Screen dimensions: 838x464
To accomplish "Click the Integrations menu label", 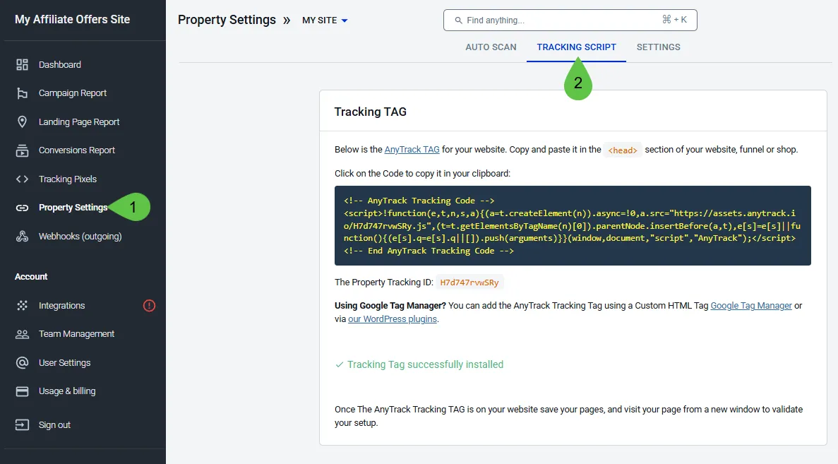I will (62, 305).
